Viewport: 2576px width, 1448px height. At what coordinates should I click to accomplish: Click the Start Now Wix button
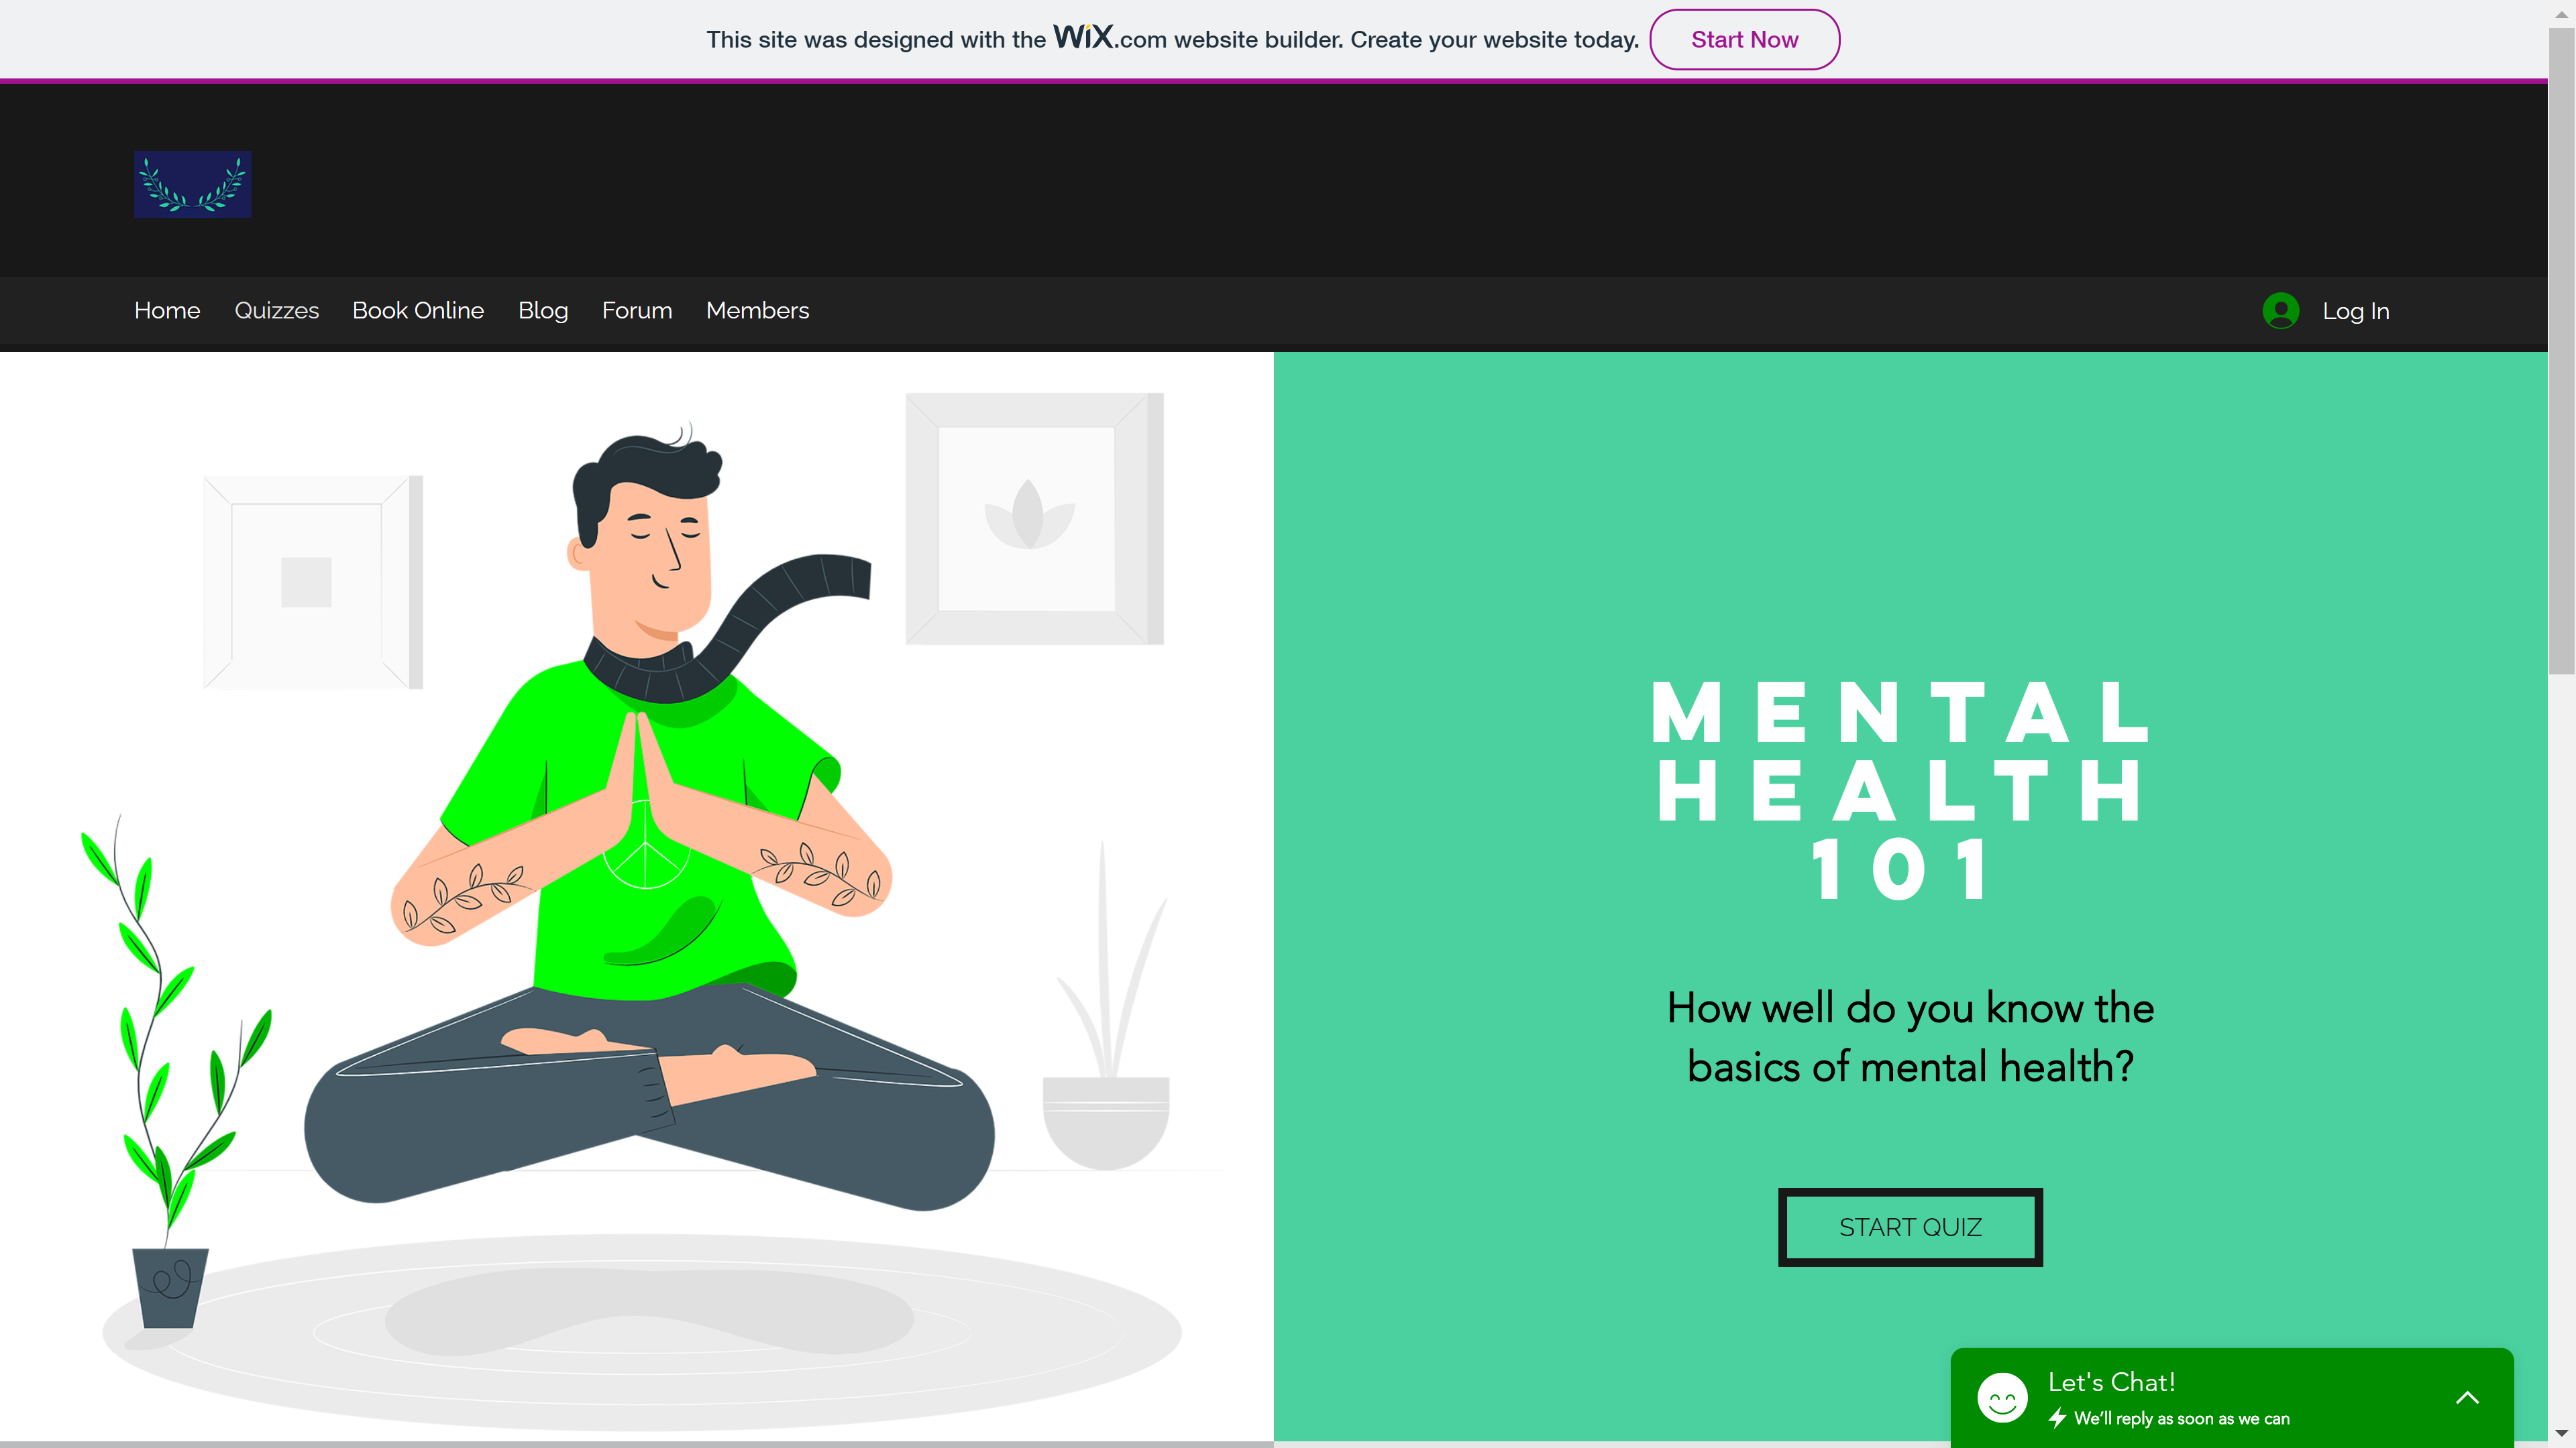tap(1744, 40)
